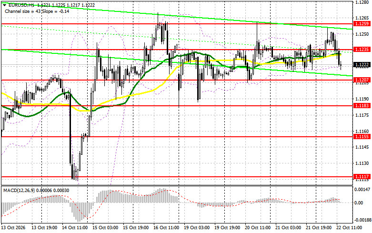Select the 1.1117 red price level label
The height and width of the screenshot is (233, 372).
(362, 176)
